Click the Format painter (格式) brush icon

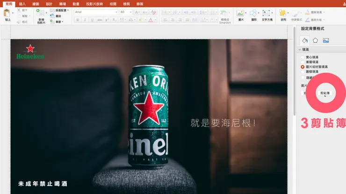tap(19, 22)
